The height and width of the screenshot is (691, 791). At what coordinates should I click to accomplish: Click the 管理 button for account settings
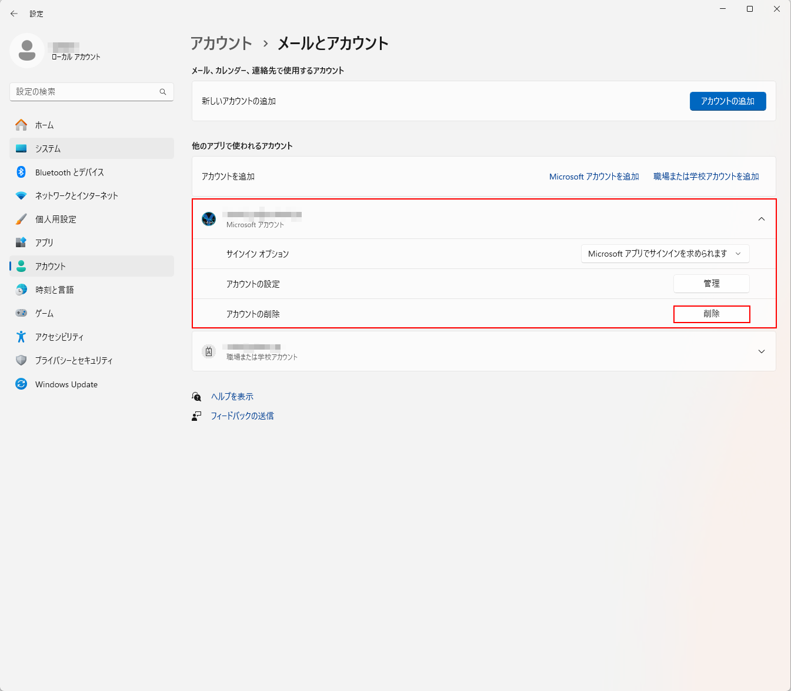(x=711, y=284)
